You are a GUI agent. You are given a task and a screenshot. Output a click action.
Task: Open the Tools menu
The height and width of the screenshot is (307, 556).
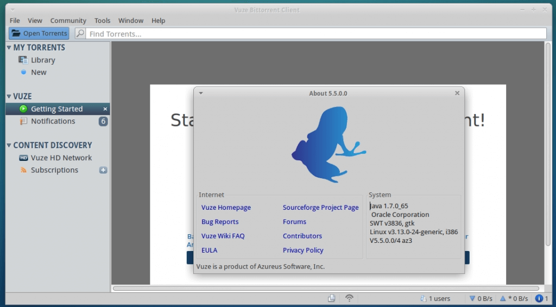tap(102, 21)
